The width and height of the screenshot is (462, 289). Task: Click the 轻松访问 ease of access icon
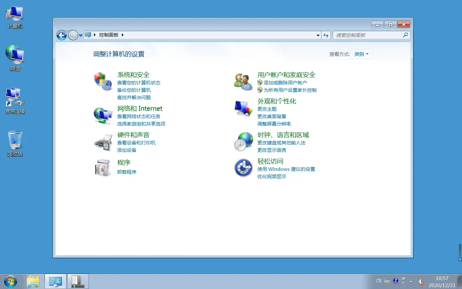(x=244, y=168)
